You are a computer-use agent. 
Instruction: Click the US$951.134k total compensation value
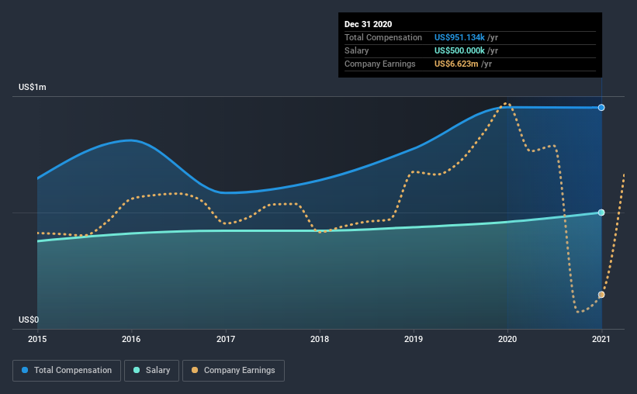pos(459,37)
